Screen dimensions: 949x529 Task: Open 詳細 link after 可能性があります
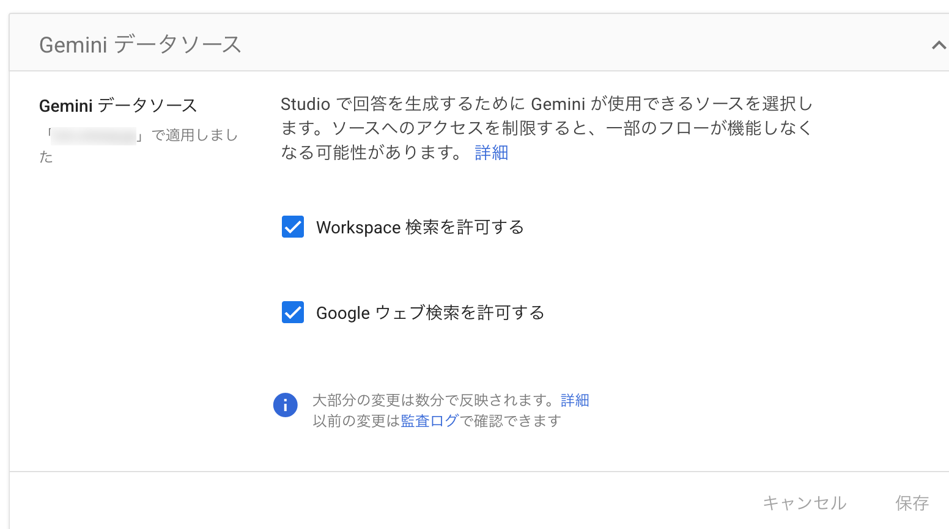pyautogui.click(x=492, y=152)
